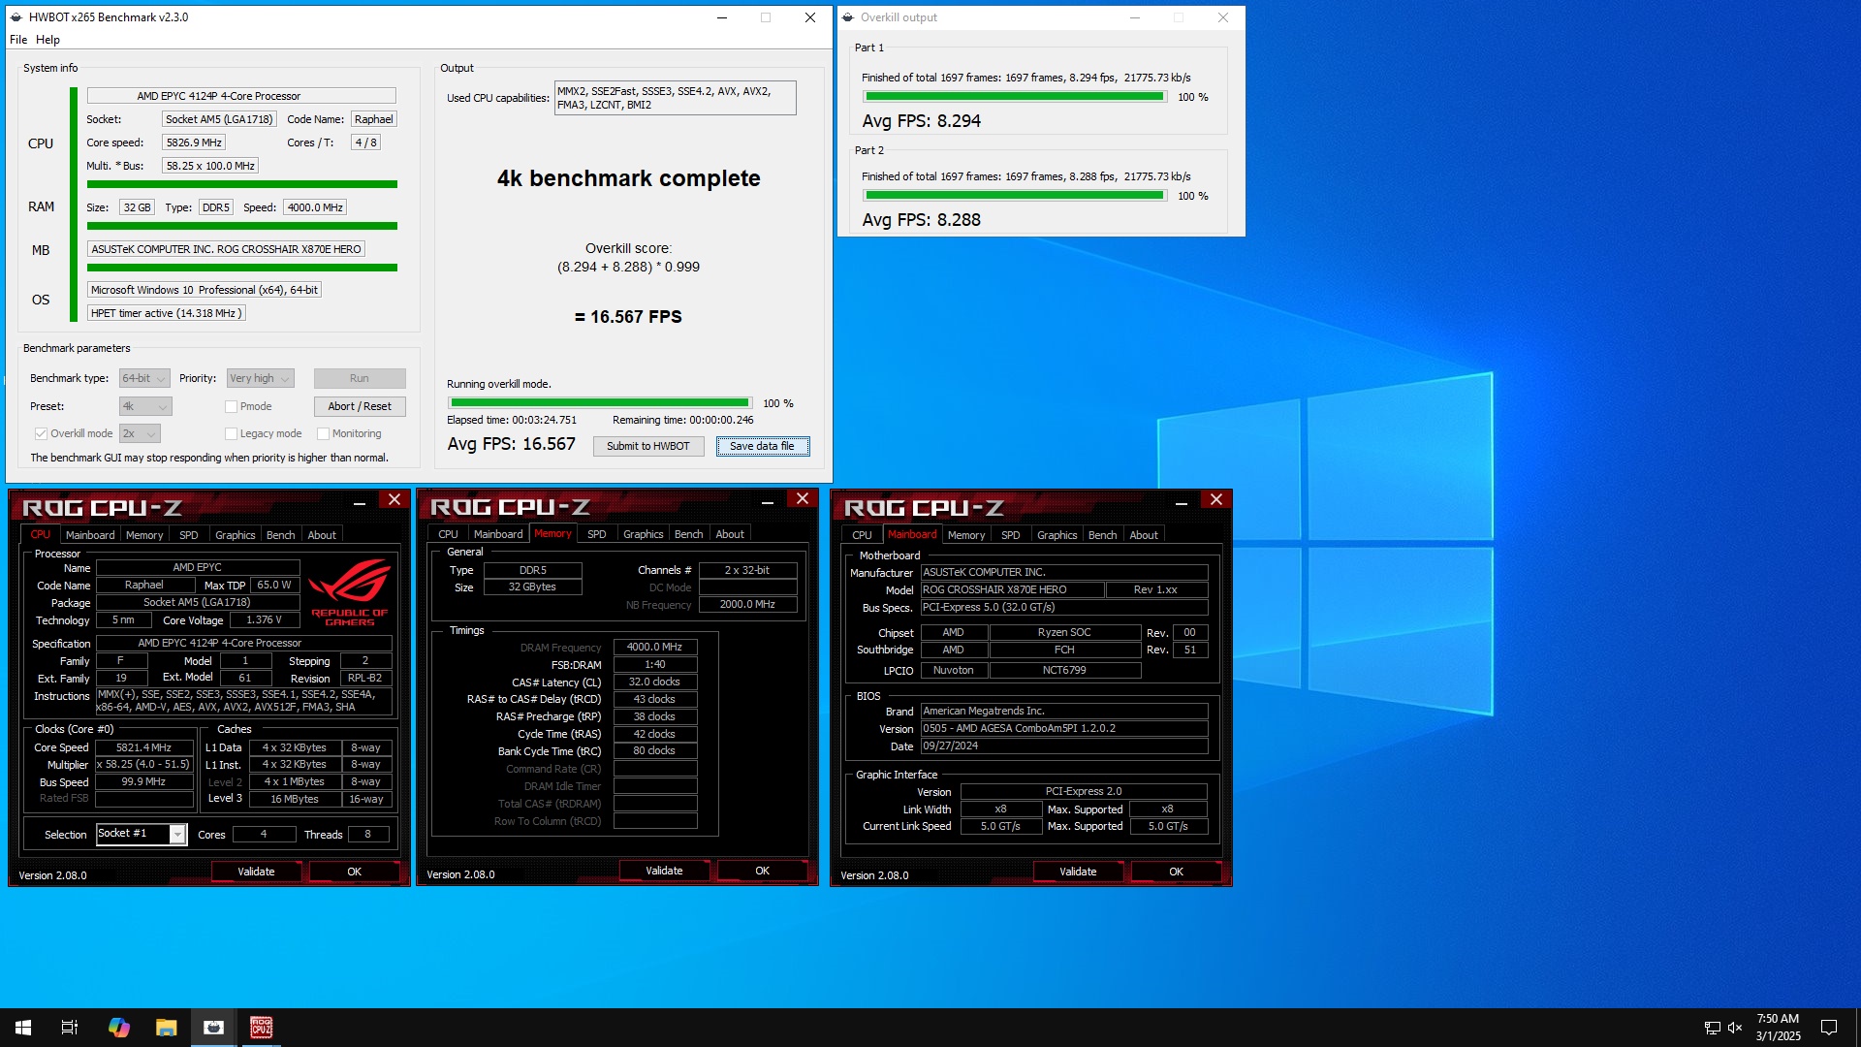Open Bench tab in Mainboard window
The width and height of the screenshot is (1861, 1047).
[1102, 535]
